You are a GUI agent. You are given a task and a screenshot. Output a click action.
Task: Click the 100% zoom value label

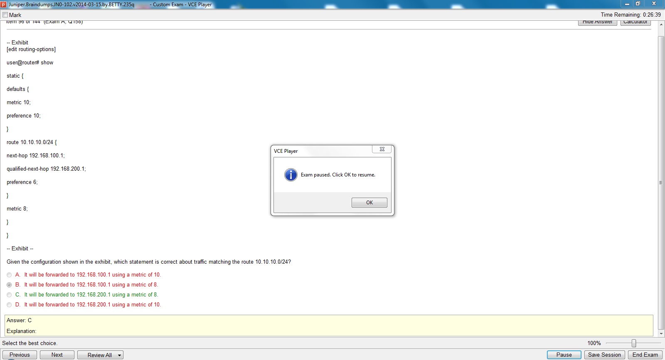coord(594,343)
